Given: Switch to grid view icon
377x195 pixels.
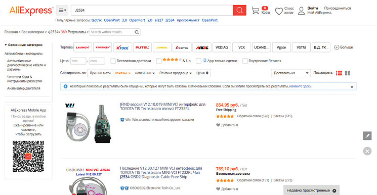Looking at the screenshot, I should (x=347, y=73).
